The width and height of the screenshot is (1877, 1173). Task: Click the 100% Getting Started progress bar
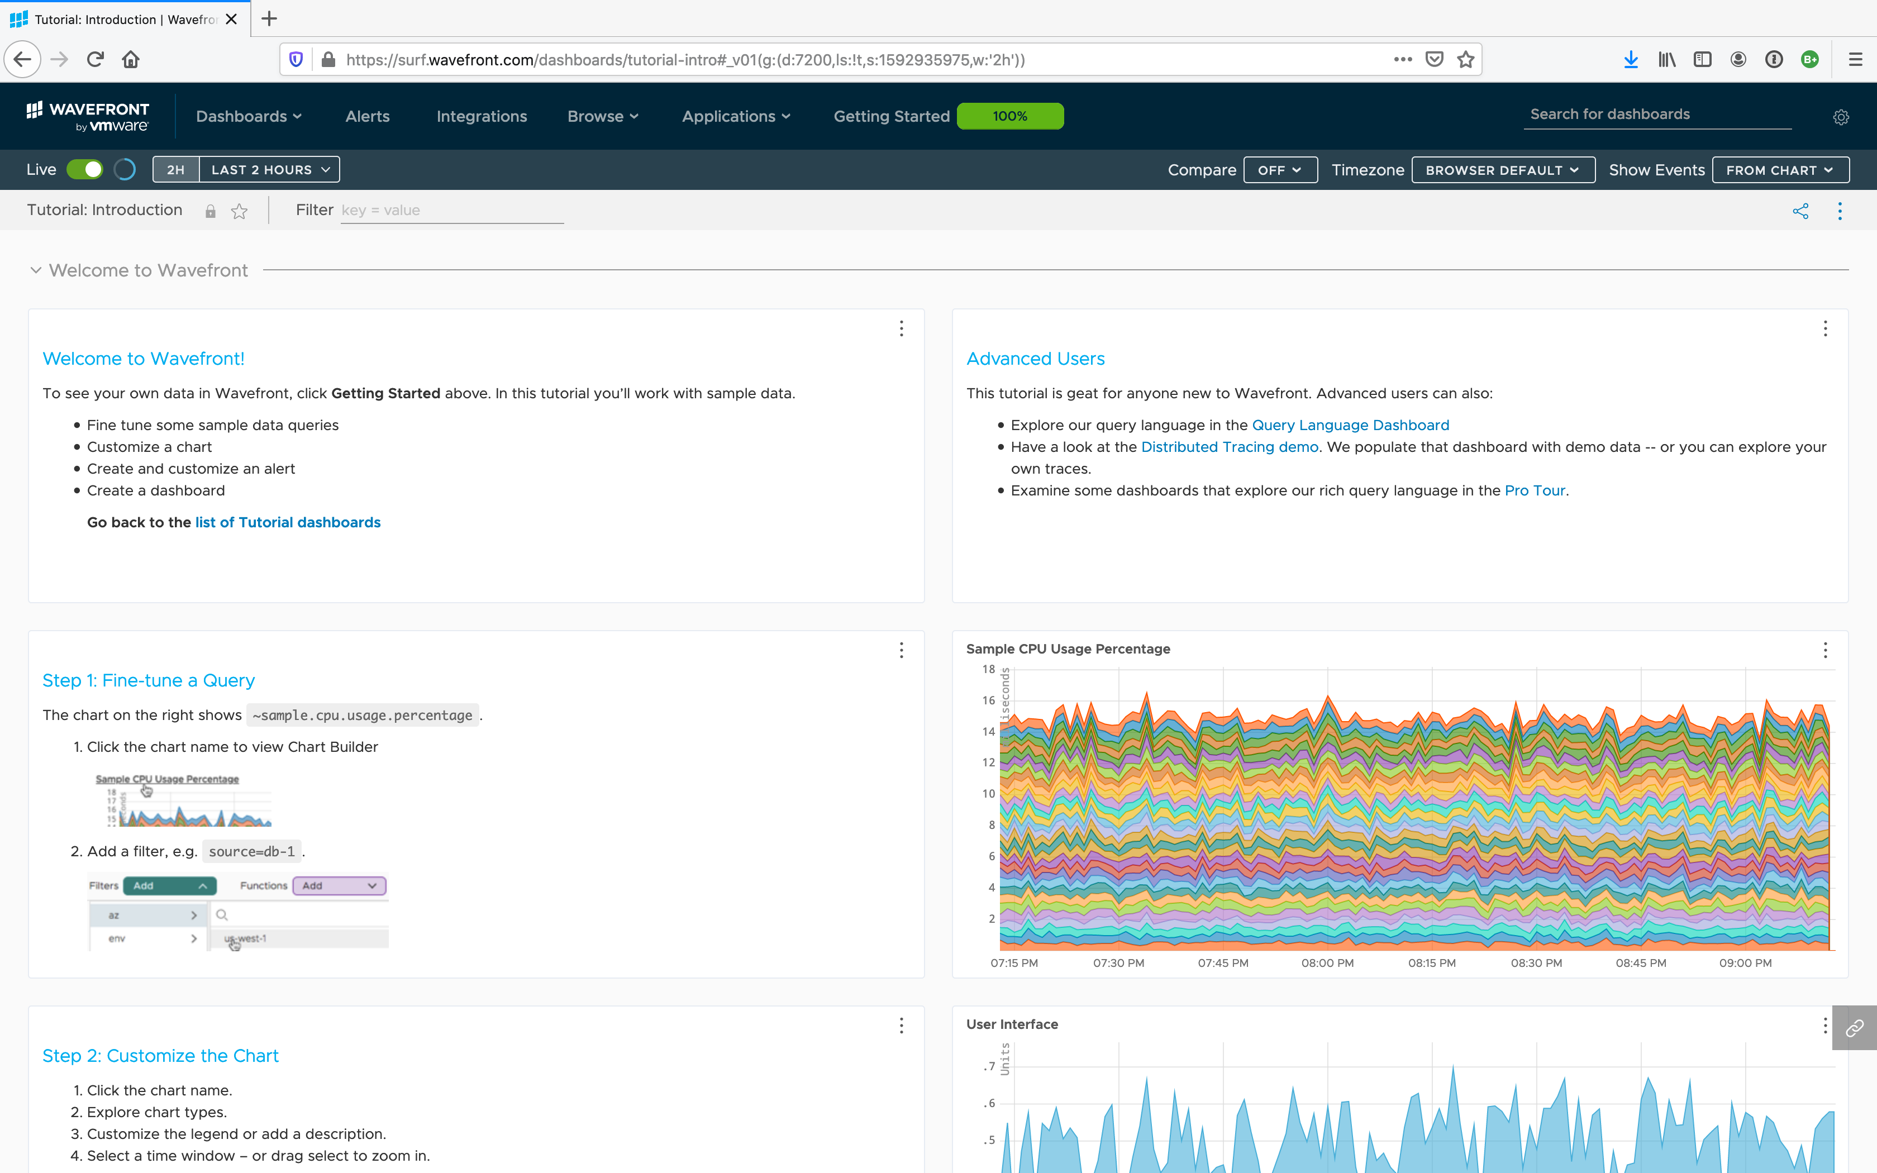coord(1010,116)
